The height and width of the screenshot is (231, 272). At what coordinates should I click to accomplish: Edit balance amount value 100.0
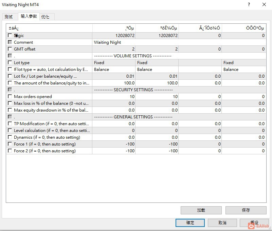pyautogui.click(x=114, y=83)
